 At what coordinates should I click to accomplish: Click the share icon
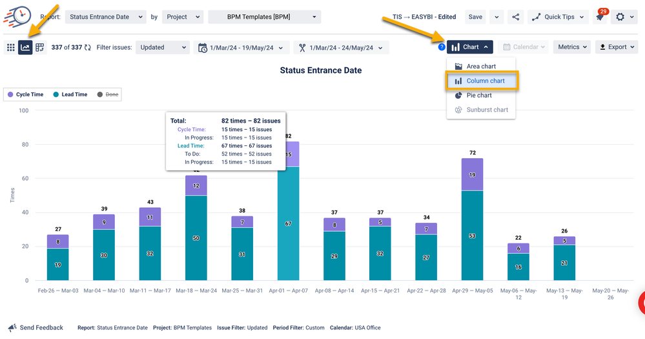[515, 17]
